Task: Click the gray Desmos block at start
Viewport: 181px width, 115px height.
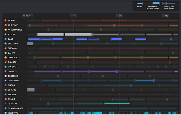Action: [31, 90]
